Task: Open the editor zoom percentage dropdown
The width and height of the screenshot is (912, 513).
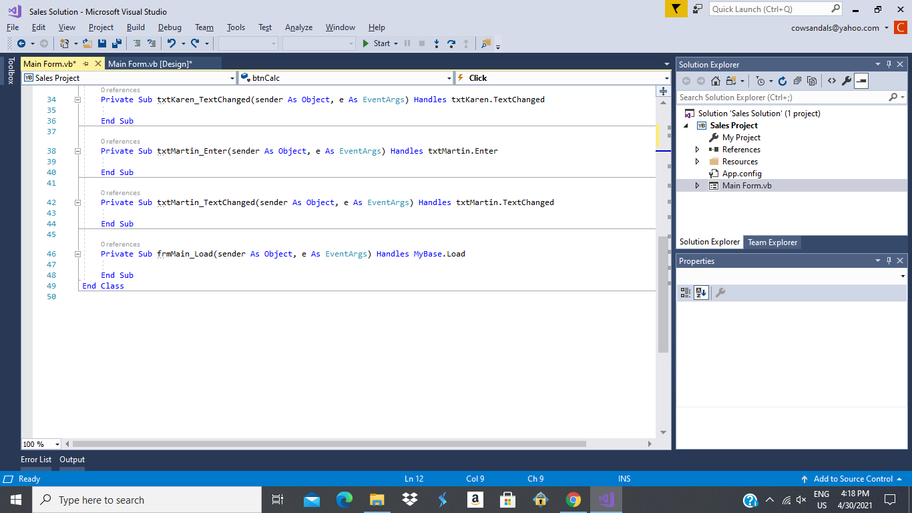Action: [x=57, y=444]
